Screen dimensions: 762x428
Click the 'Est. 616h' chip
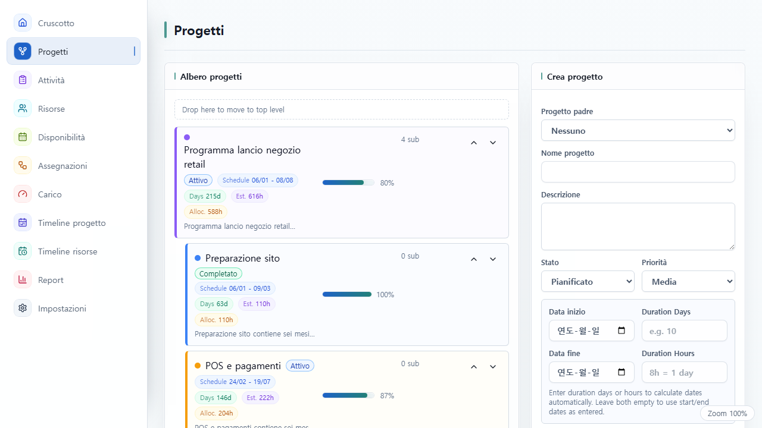(x=249, y=196)
